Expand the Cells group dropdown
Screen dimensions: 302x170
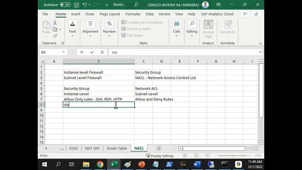[176, 36]
